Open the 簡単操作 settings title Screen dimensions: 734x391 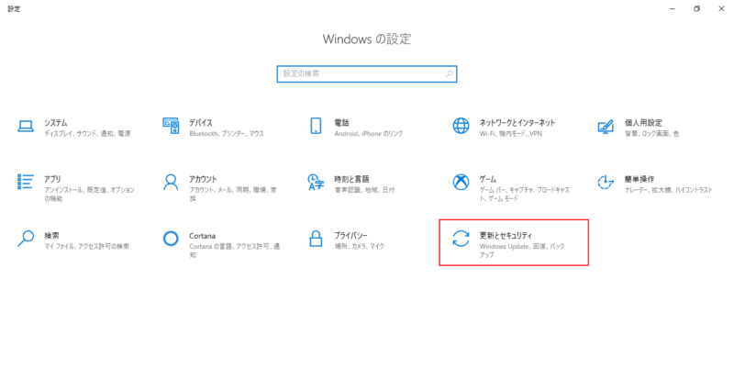(639, 179)
